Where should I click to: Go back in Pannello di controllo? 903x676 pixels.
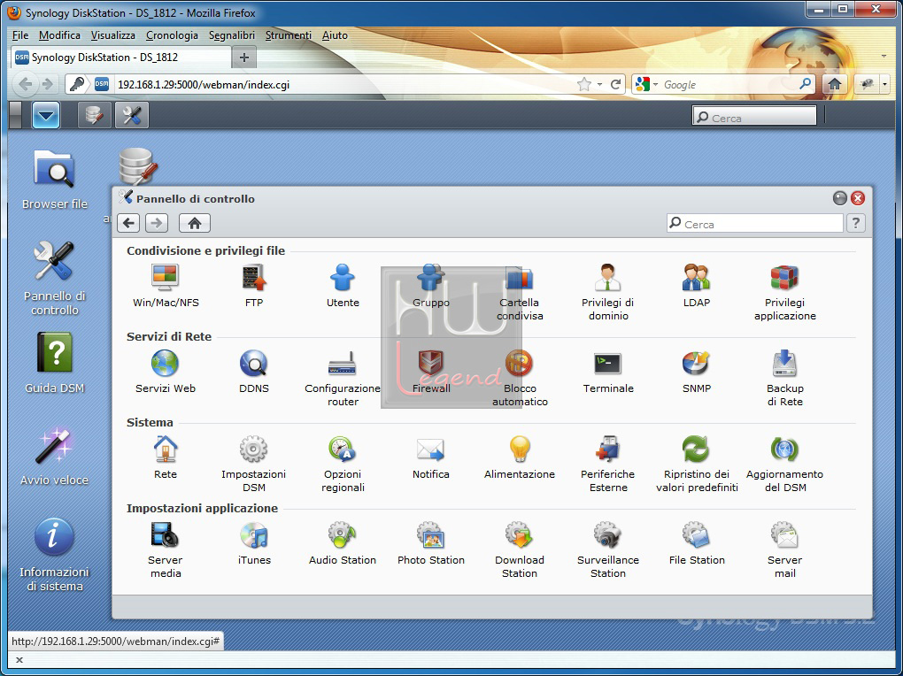[x=128, y=223]
